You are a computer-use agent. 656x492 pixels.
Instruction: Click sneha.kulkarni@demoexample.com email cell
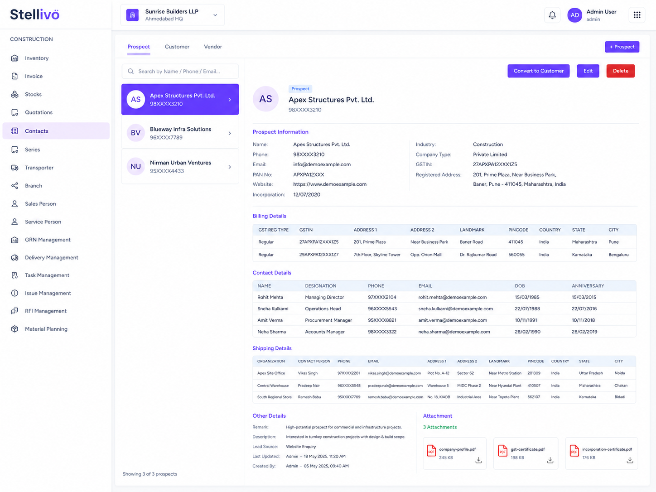tap(456, 309)
